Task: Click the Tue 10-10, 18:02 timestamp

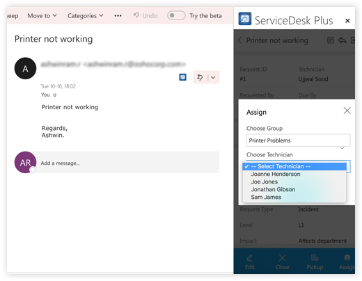Action: coord(58,86)
